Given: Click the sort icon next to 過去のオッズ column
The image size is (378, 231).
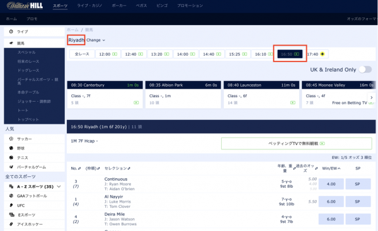Looking at the screenshot, I should pyautogui.click(x=316, y=168).
